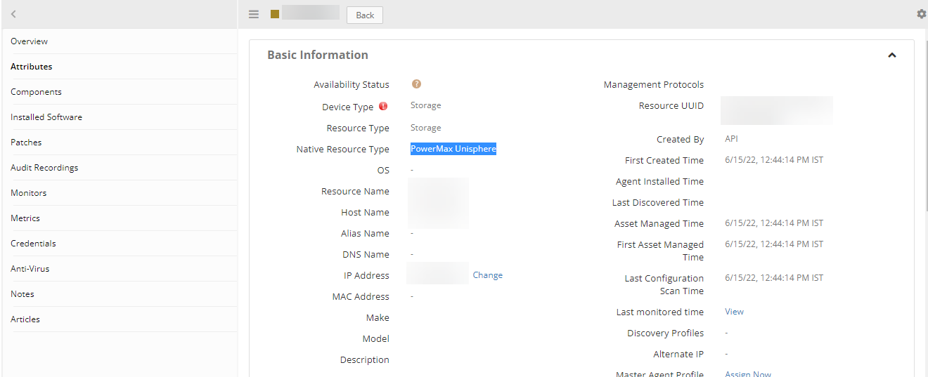Viewport: 928px width, 377px height.
Task: Click the red Device Type alert icon
Action: [383, 107]
